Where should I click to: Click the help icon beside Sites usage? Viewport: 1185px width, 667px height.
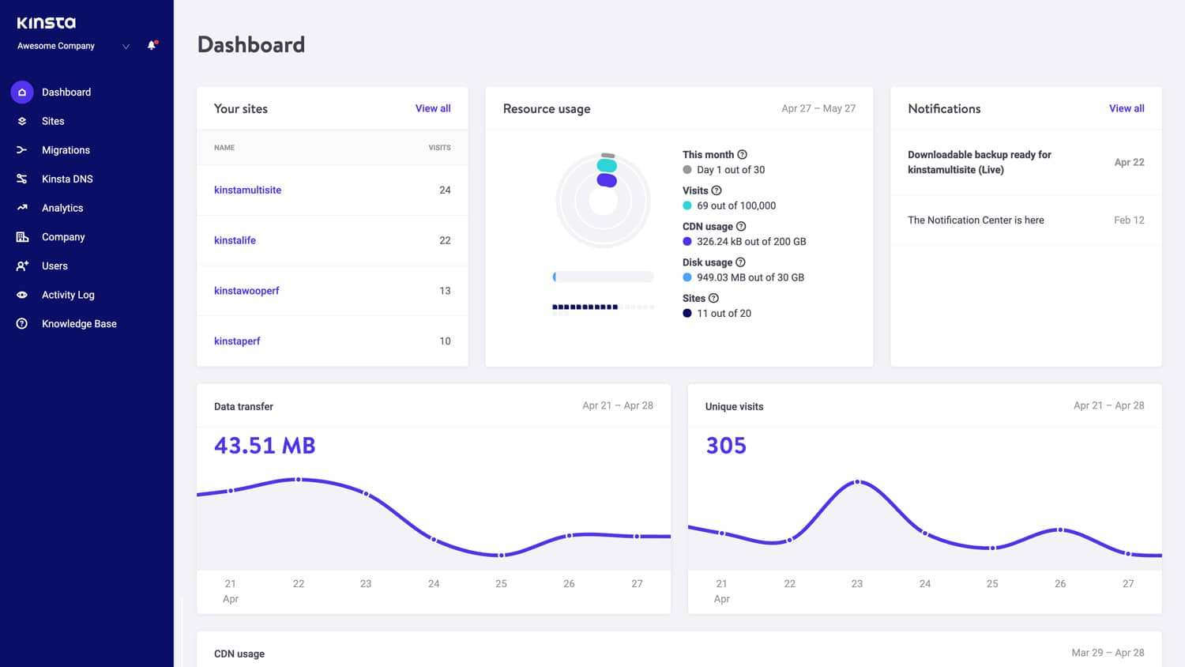tap(713, 299)
